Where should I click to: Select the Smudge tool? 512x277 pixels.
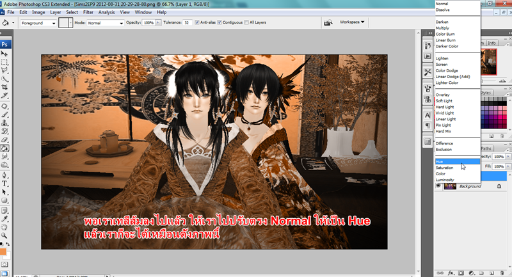pos(4,157)
